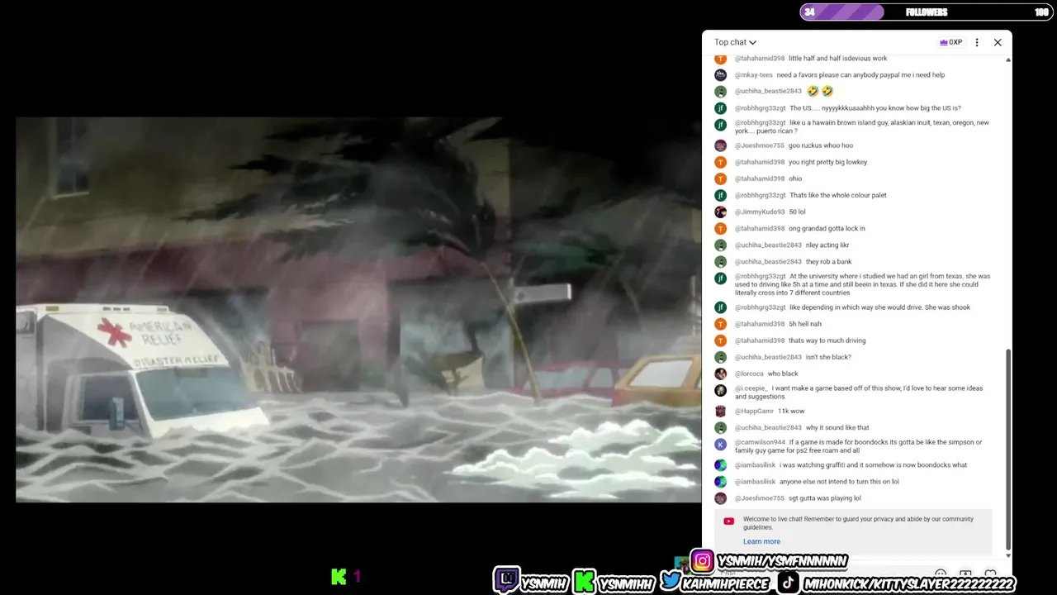Click the MIHONKICK/KITTYSLAYER TikTok handle text
Viewport: 1057px width, 595px height.
click(x=908, y=583)
